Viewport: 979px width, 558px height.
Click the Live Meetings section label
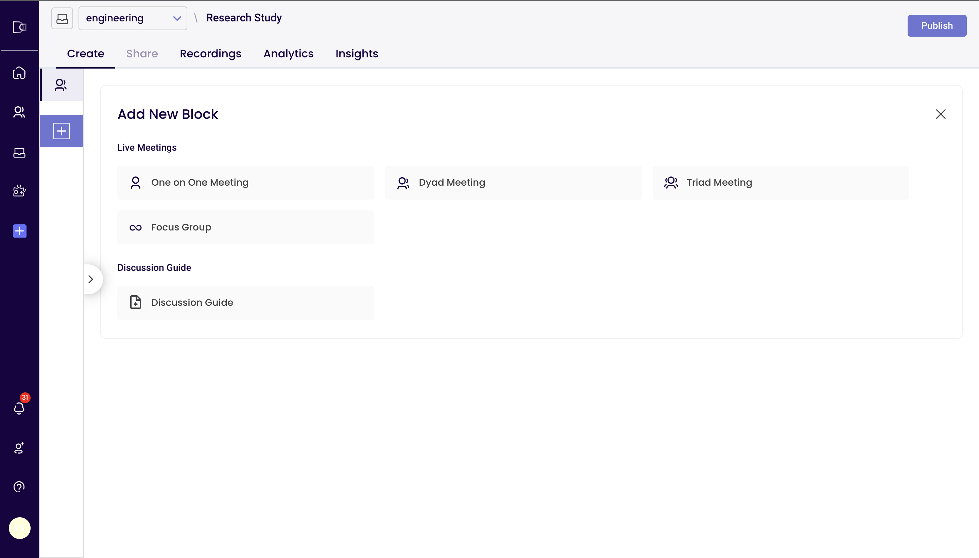(x=147, y=148)
